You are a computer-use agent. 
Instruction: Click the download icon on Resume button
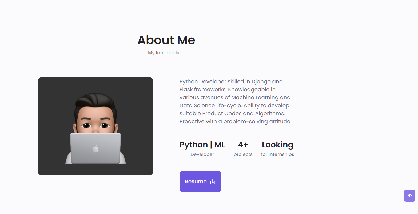[x=213, y=182]
